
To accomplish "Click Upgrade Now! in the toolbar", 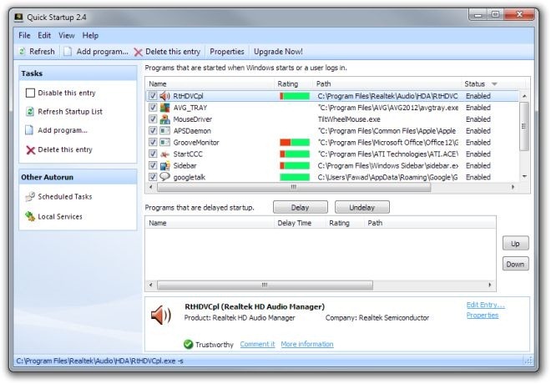I will tap(278, 52).
